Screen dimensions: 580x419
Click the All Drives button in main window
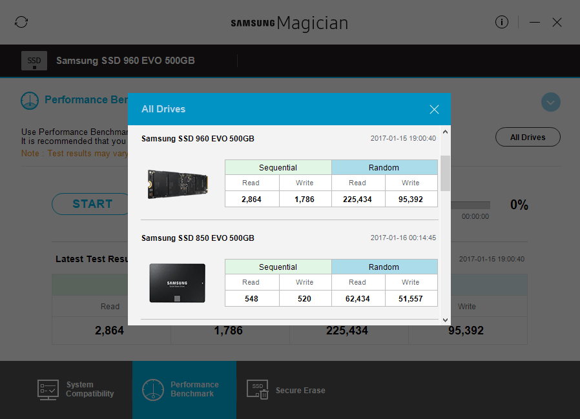click(528, 138)
